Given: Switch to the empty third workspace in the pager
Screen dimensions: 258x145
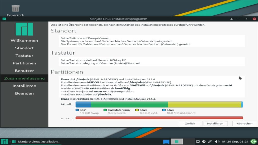Looking at the screenshot, I should [x=188, y=141].
